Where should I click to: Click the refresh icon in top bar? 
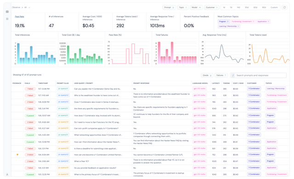coord(284,7)
